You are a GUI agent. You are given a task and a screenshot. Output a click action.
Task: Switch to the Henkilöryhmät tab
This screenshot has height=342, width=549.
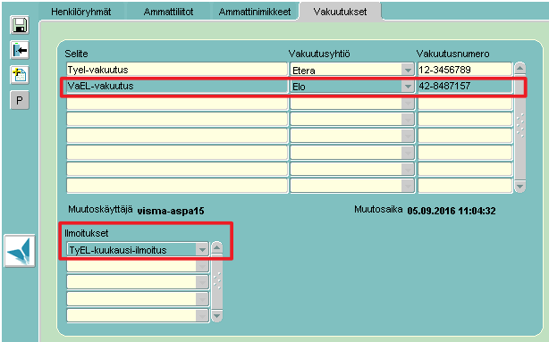point(80,12)
